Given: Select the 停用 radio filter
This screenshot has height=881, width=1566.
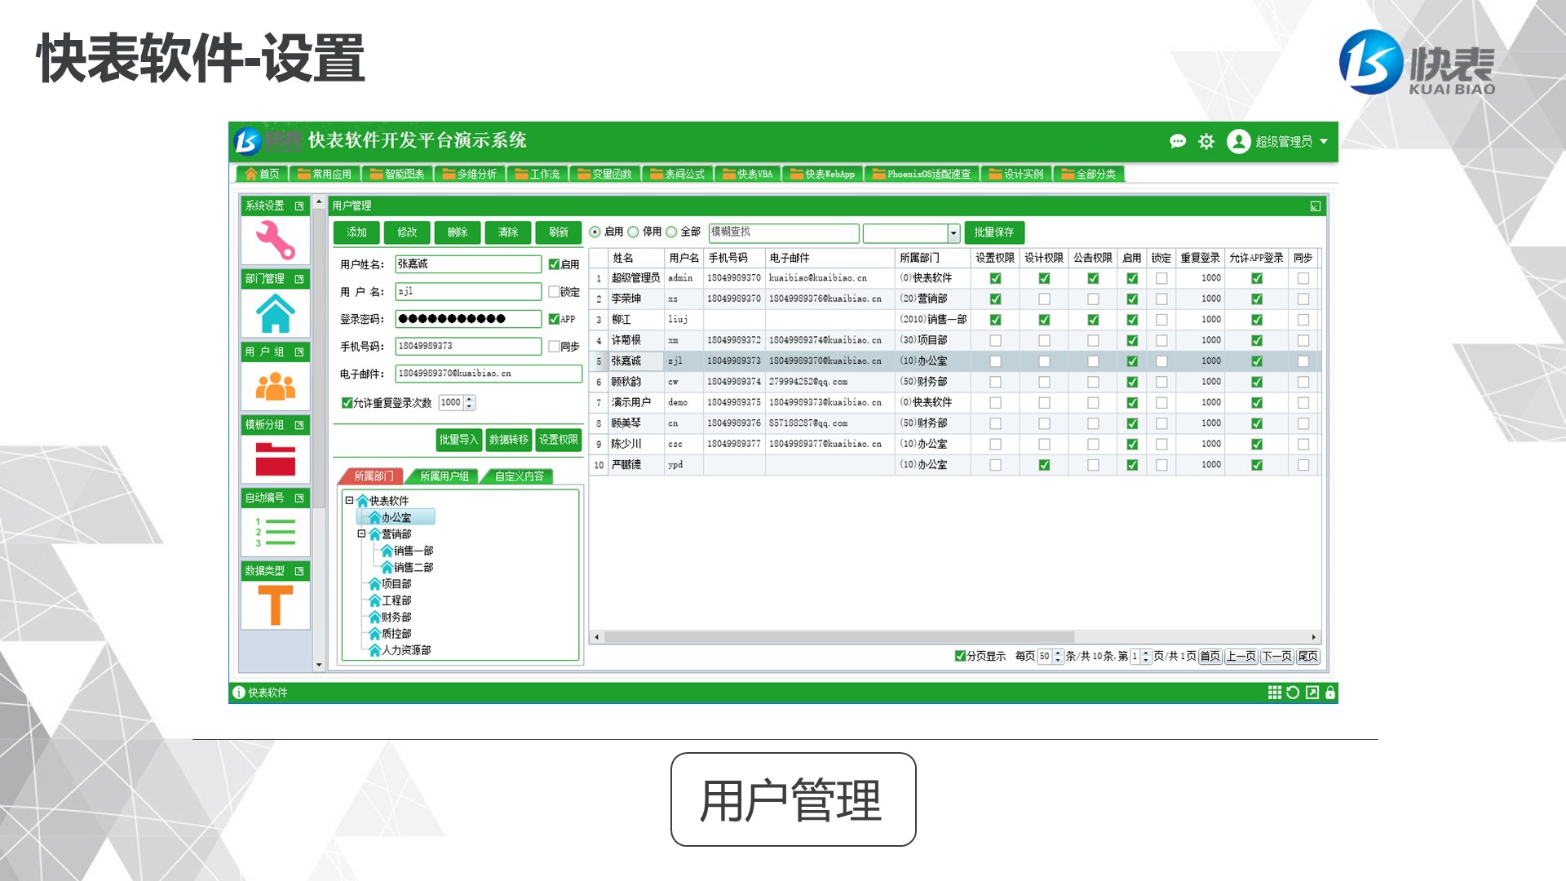Looking at the screenshot, I should pos(633,232).
